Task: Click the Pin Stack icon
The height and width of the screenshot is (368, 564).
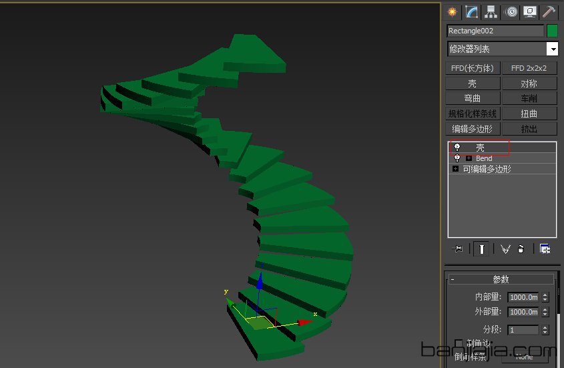Action: pyautogui.click(x=457, y=249)
